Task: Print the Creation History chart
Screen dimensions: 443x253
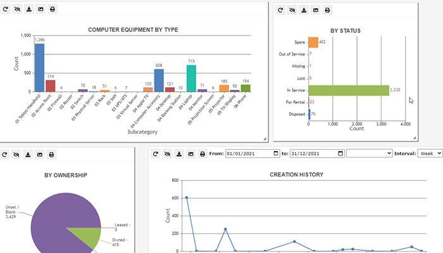Action: pyautogui.click(x=203, y=154)
